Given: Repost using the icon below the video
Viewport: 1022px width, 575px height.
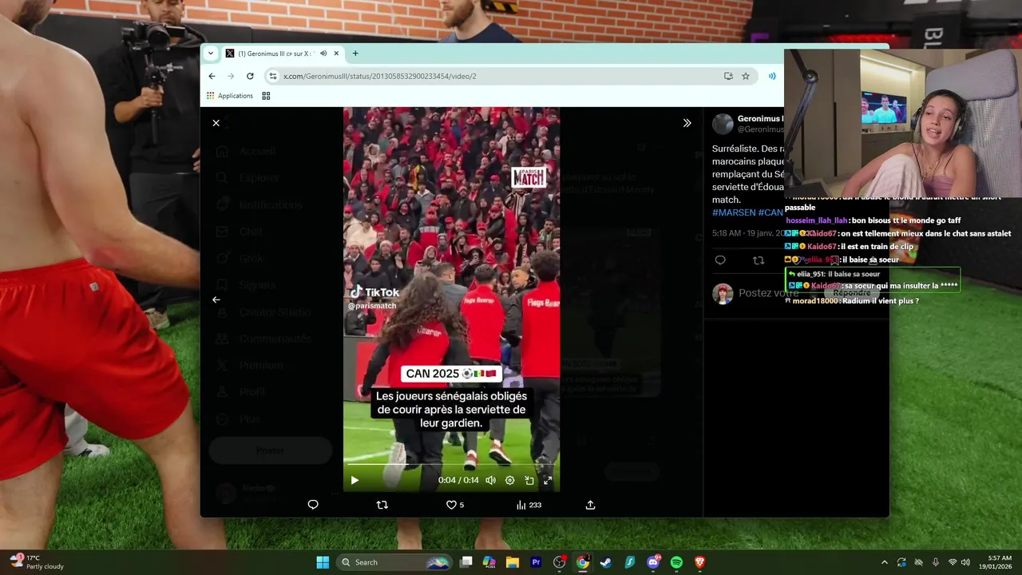Looking at the screenshot, I should click(x=382, y=505).
